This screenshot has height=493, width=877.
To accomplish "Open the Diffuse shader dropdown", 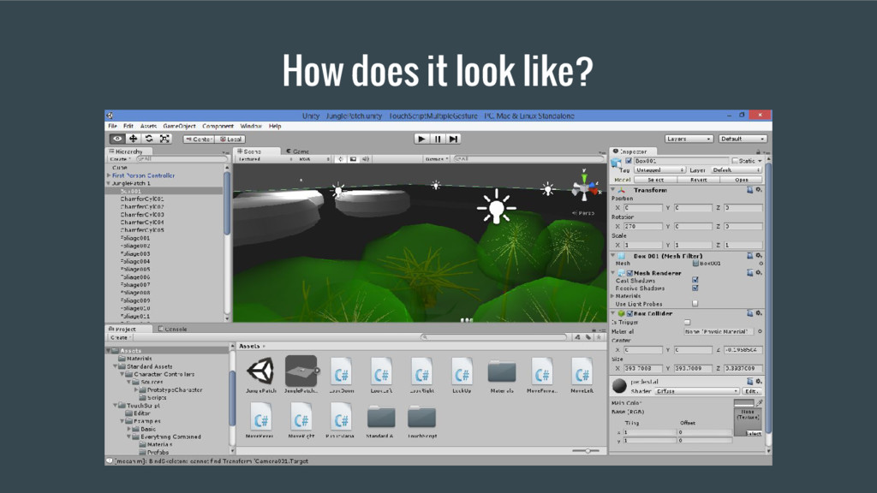I will click(697, 391).
